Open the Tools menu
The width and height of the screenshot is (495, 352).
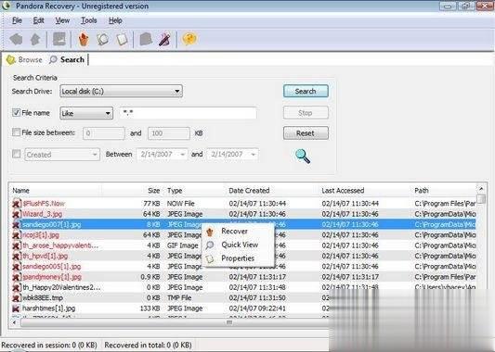[89, 20]
